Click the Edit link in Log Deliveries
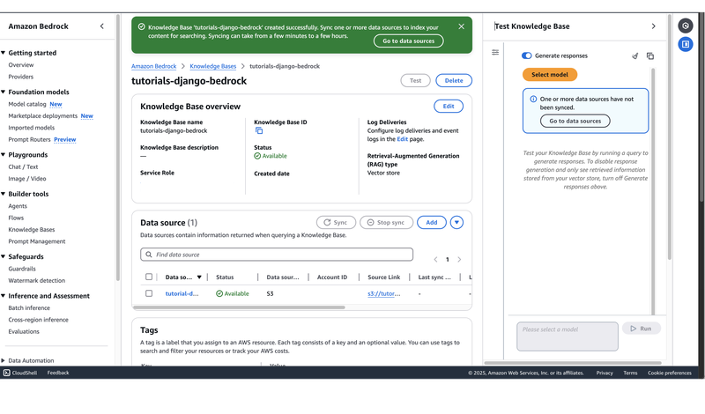705x414 pixels. pos(403,139)
